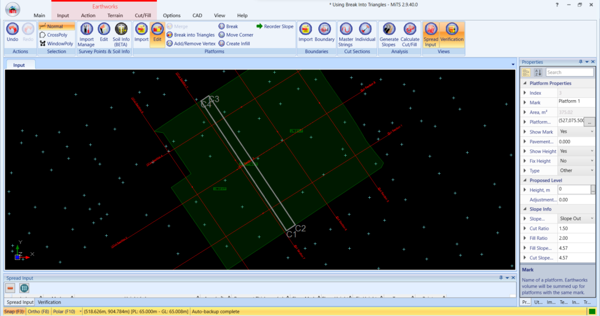Open Show Mark dropdown
600x316 pixels.
[592, 132]
